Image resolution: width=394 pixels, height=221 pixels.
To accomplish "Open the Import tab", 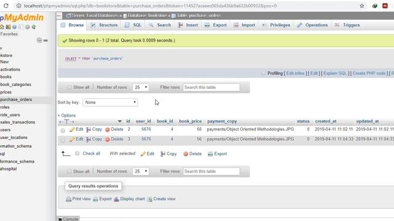I will [x=244, y=25].
